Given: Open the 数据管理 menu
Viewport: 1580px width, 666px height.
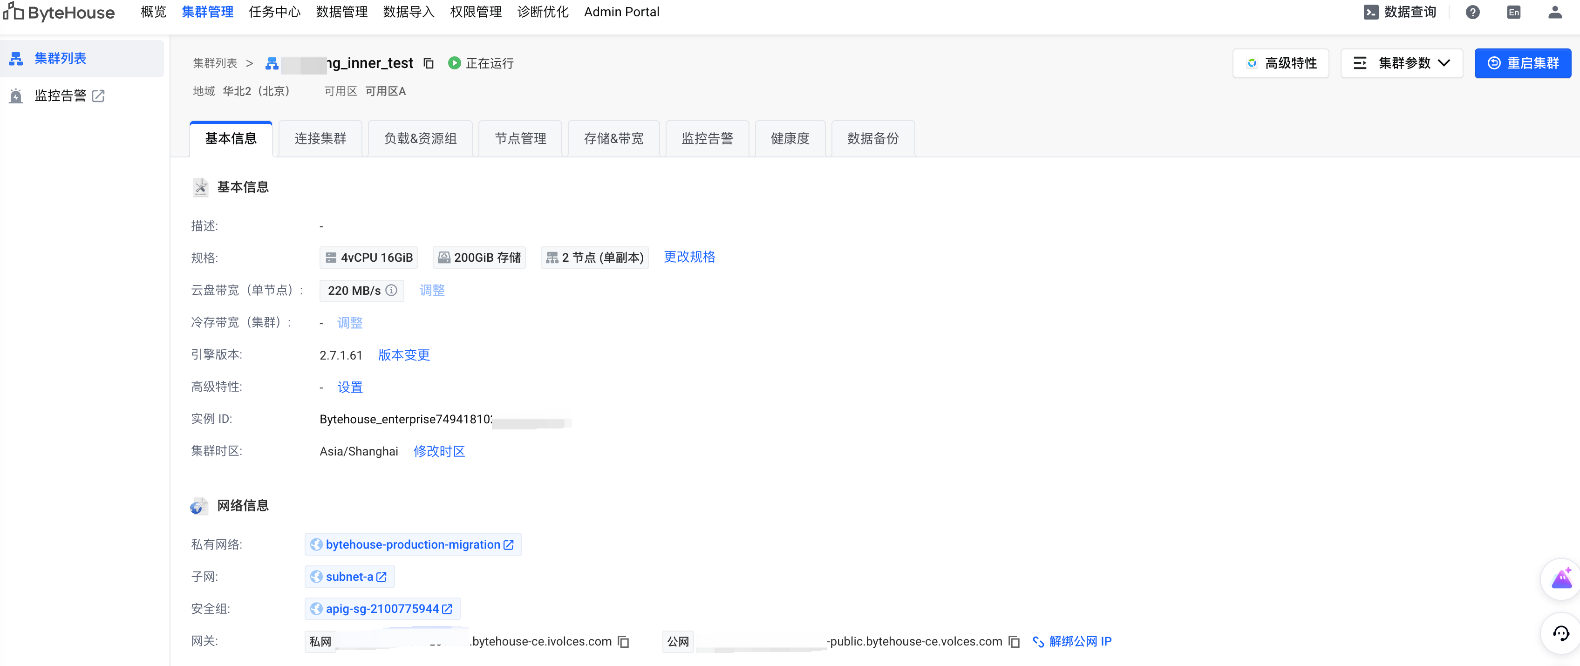Looking at the screenshot, I should click(x=341, y=12).
